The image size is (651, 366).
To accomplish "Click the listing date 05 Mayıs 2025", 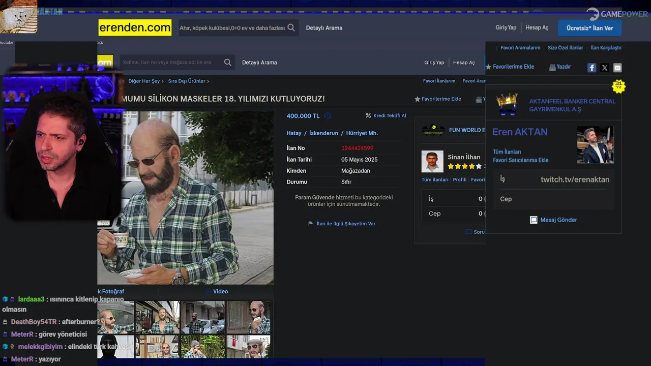I will point(359,160).
